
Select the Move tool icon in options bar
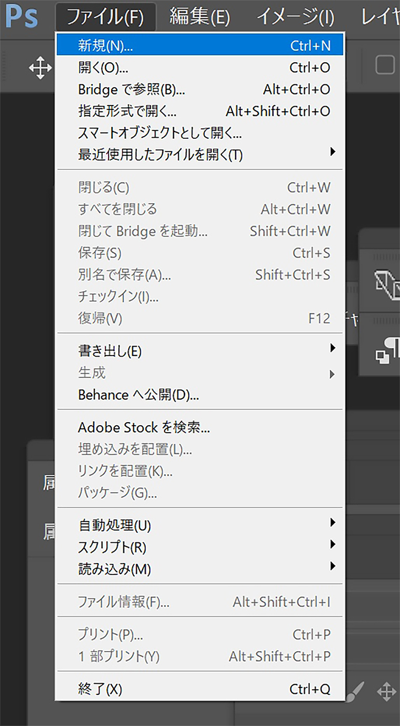[x=40, y=68]
